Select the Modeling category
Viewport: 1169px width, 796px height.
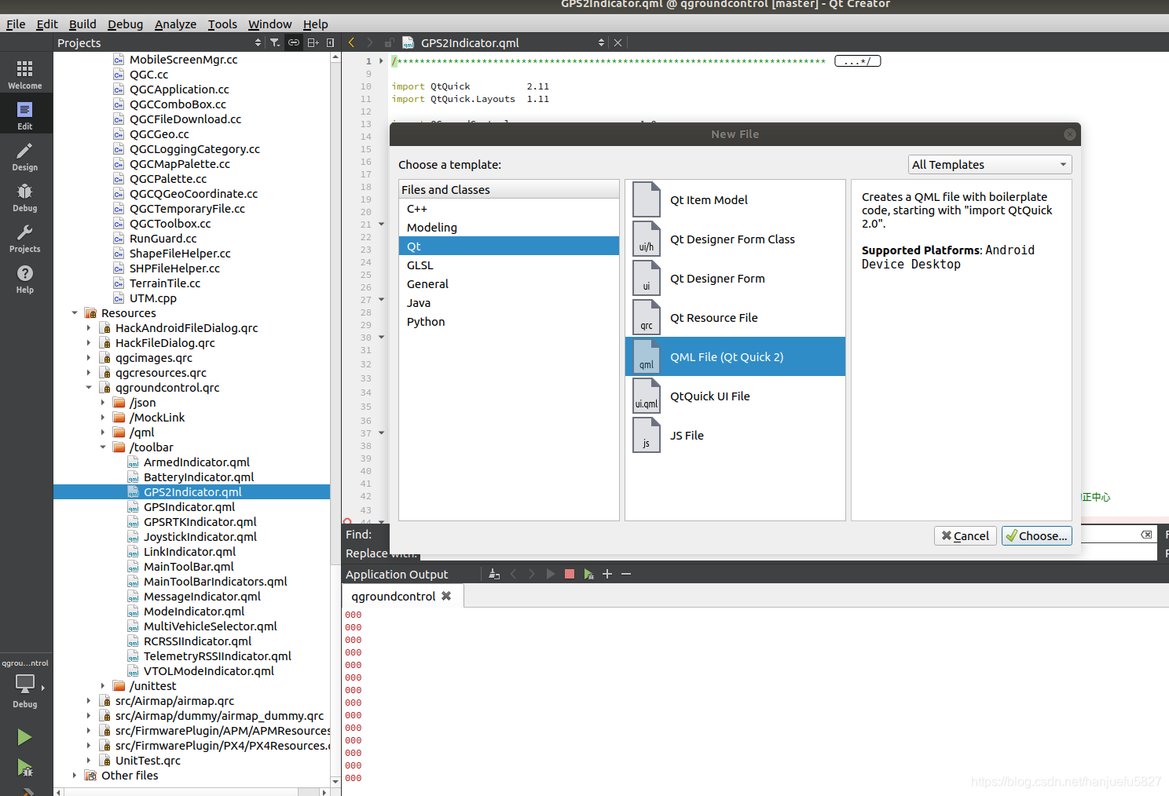509,228
